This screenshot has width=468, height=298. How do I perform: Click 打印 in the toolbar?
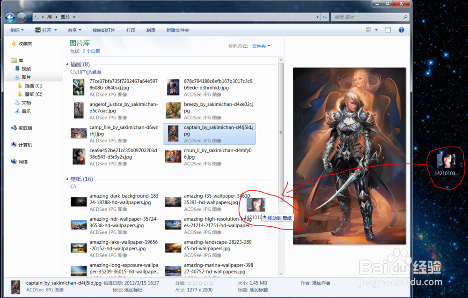pos(131,30)
